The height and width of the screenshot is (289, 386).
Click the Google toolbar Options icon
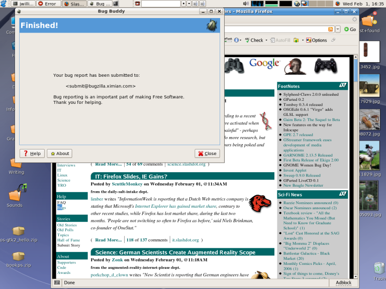[309, 40]
